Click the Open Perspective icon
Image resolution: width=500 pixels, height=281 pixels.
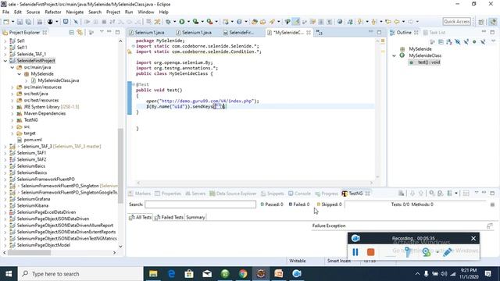[x=481, y=22]
